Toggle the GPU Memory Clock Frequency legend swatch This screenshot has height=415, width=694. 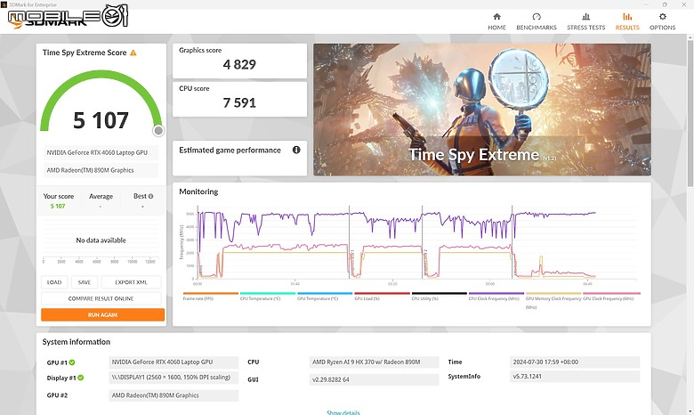click(x=553, y=293)
